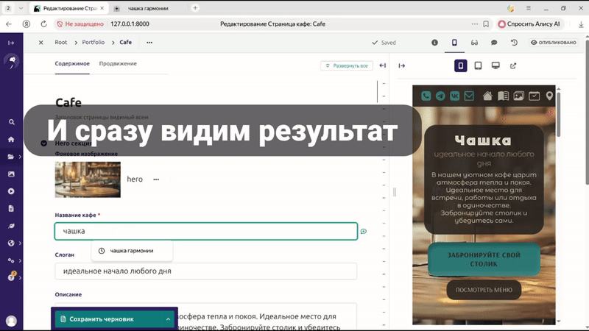Collapse the preview side panel arrow
This screenshot has width=589, height=331.
[401, 65]
